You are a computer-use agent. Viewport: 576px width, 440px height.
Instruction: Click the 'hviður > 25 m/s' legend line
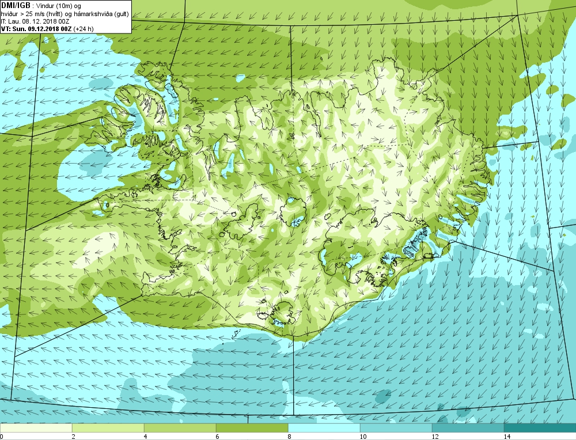tap(65, 14)
